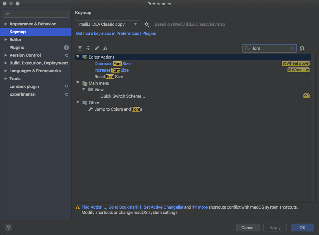The image size is (319, 235).
Task: Click the ⌘Wheel down shortcut label
Action: pyautogui.click(x=296, y=63)
